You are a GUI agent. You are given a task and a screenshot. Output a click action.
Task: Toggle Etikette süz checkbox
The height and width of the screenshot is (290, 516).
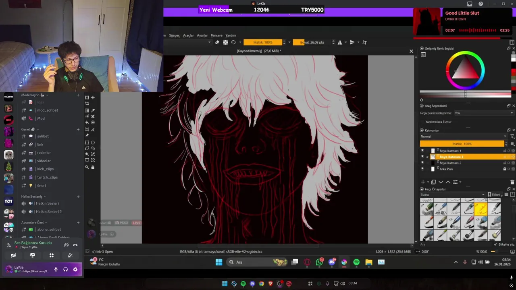(504, 244)
